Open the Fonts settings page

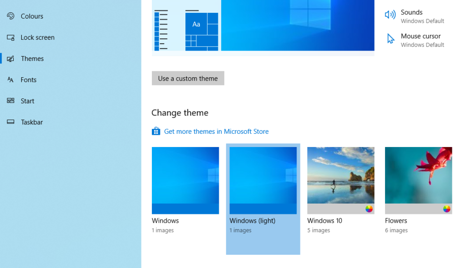tap(70, 80)
